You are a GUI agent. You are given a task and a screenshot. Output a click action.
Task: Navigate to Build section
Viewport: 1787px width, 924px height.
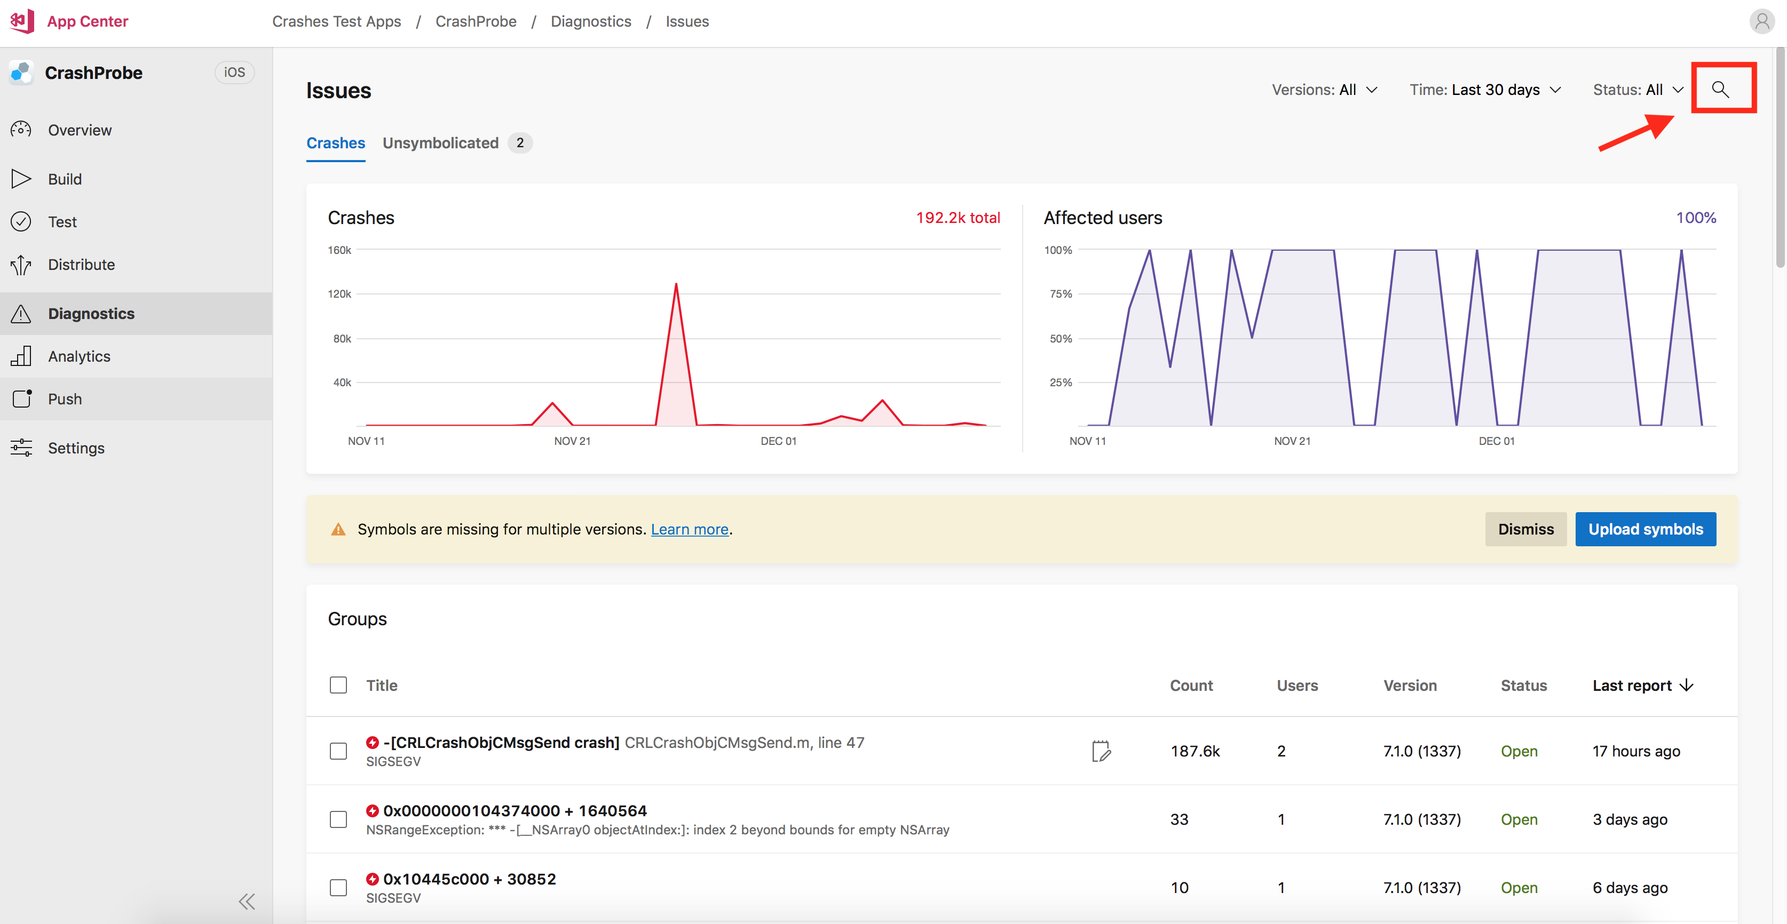65,179
